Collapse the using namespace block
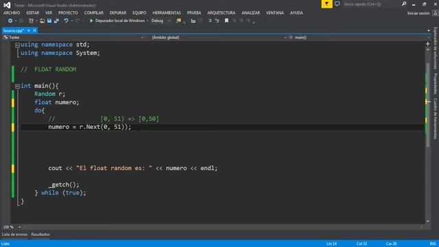 17,45
